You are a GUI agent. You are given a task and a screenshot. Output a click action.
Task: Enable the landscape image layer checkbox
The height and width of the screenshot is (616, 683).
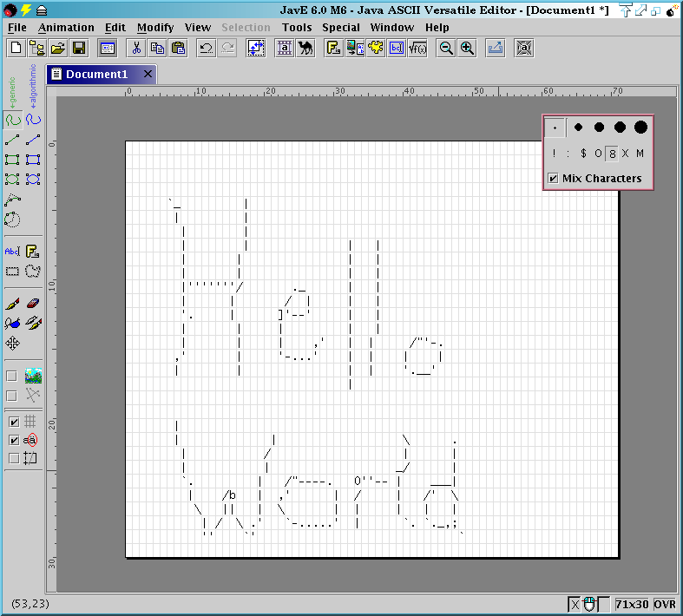pyautogui.click(x=12, y=376)
